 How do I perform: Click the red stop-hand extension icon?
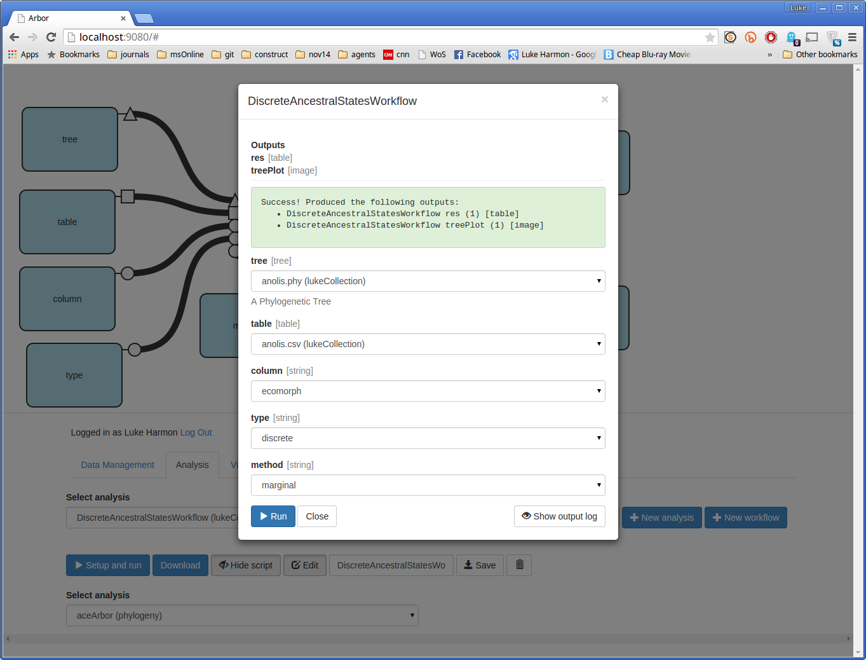[771, 38]
